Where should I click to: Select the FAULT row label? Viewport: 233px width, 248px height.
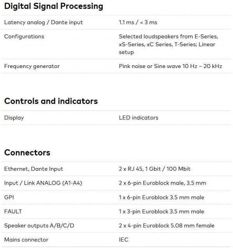tap(13, 211)
